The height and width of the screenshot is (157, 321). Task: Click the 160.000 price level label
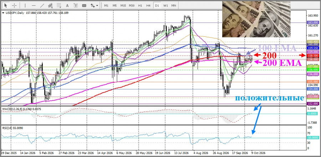313,45
